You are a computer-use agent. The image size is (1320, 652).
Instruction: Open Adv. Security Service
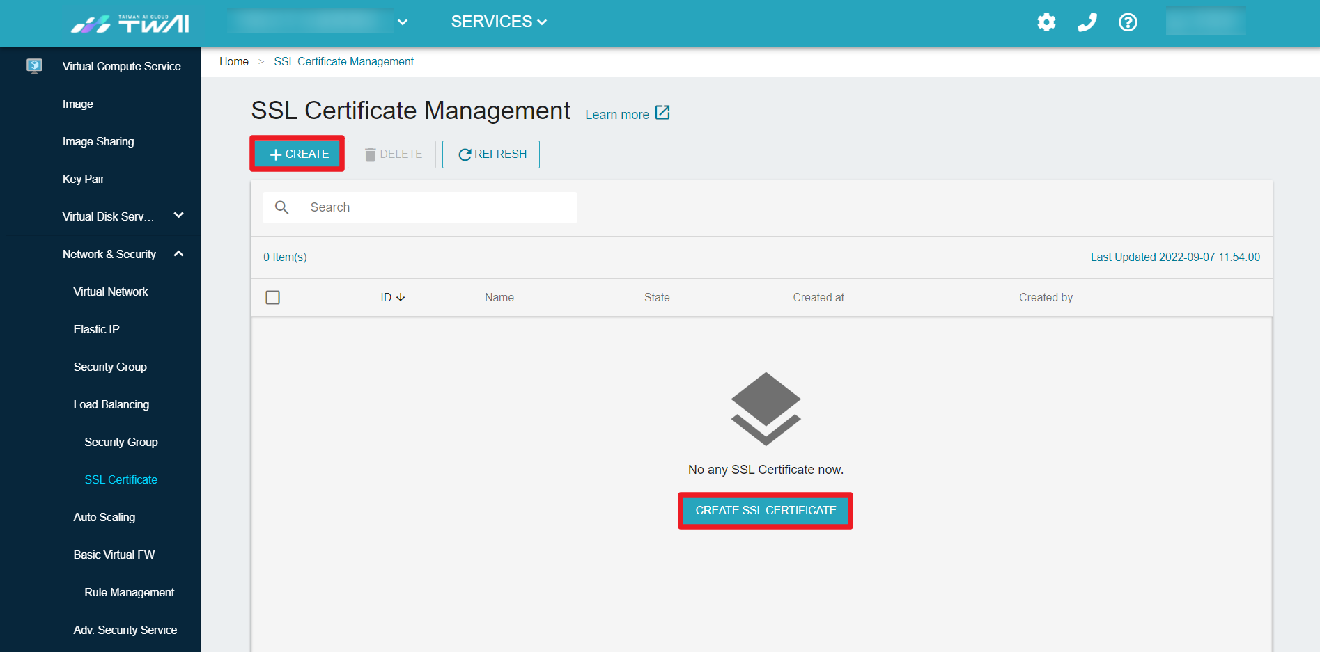[x=125, y=630]
